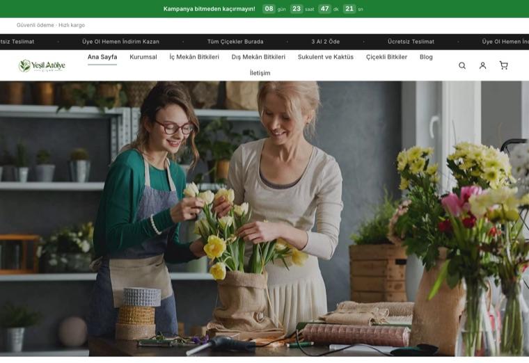The height and width of the screenshot is (363, 529).
Task: Open Dış Mekân Bitkileri category
Action: 258,57
